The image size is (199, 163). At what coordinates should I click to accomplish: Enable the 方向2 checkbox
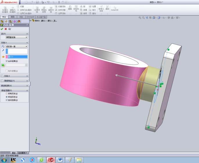tap(2, 76)
